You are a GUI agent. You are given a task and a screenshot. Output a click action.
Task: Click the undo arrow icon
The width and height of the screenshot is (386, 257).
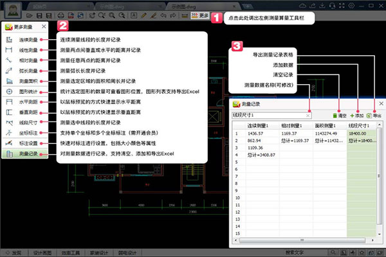point(163,15)
